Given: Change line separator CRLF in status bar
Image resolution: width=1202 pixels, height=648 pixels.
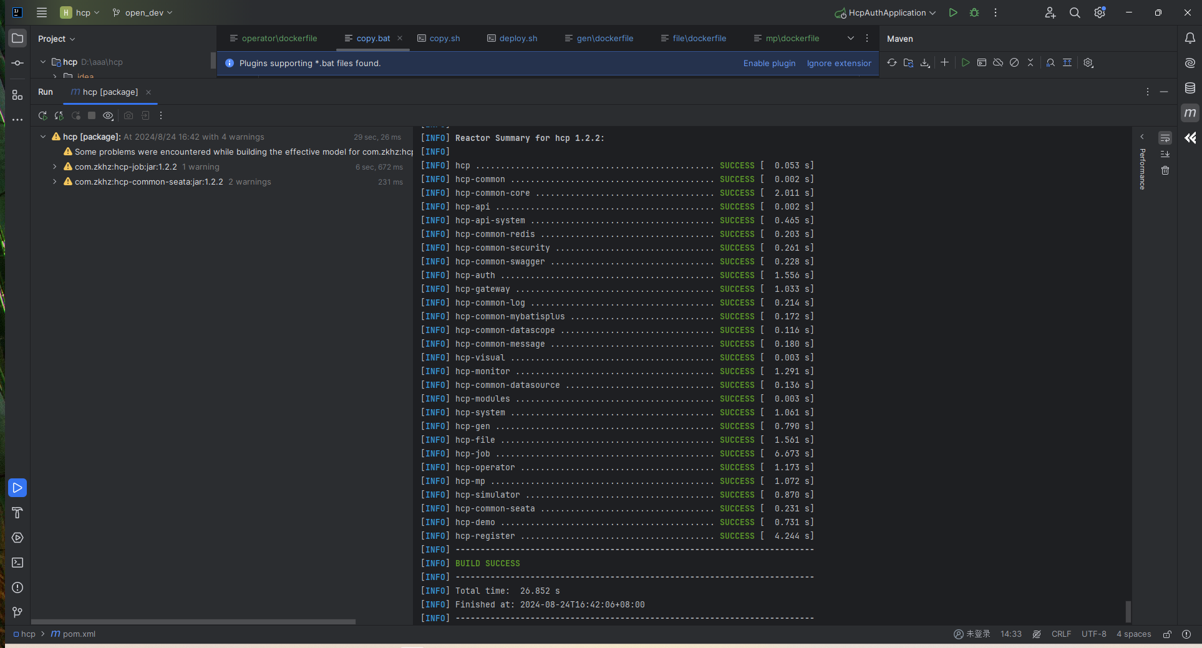Looking at the screenshot, I should 1061,634.
